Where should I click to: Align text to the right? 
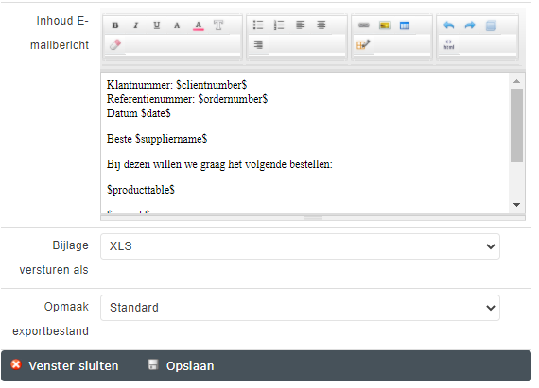coord(258,45)
